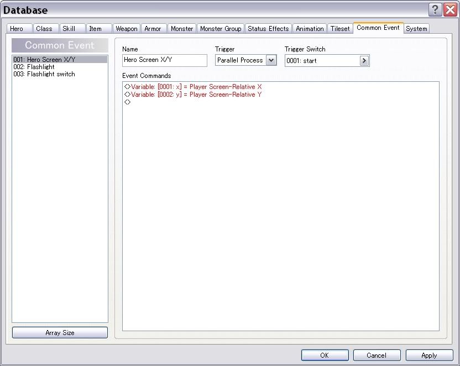Click Apply to save changes
Image resolution: width=460 pixels, height=366 pixels.
pyautogui.click(x=429, y=355)
